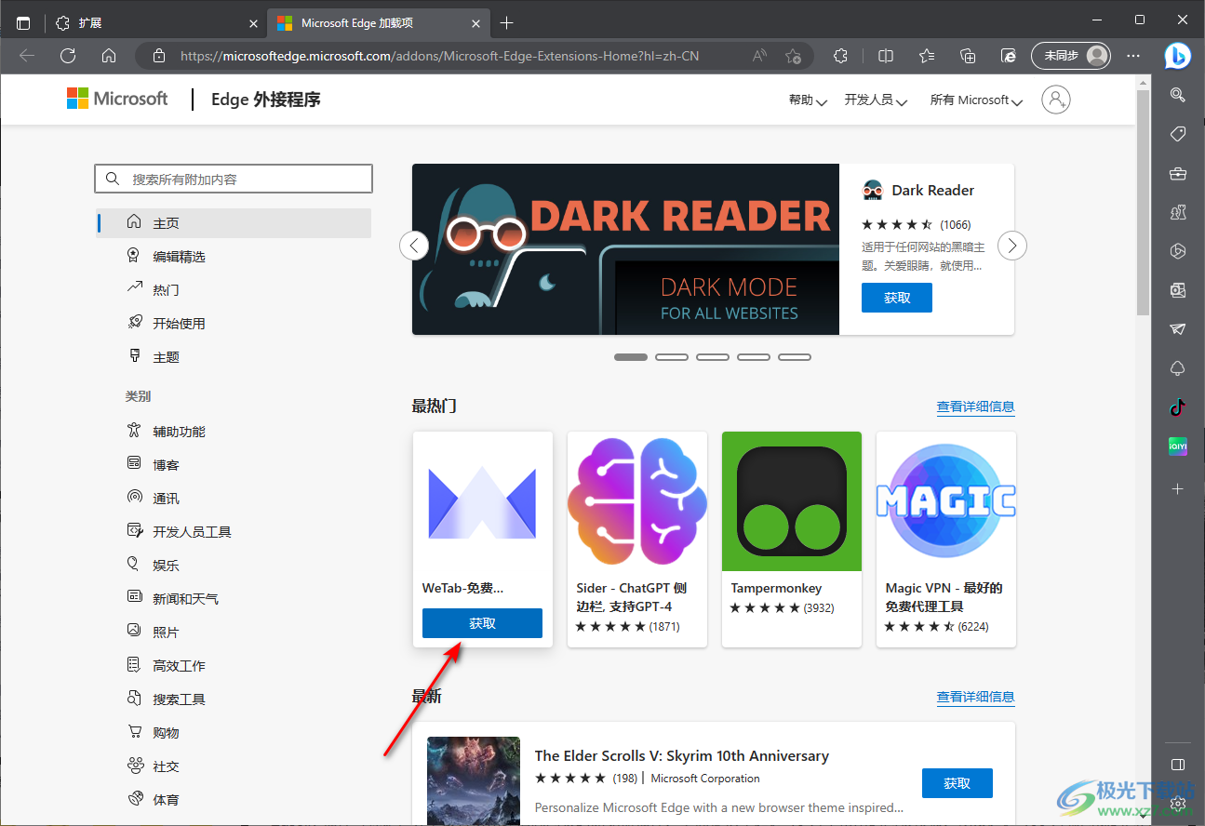Open Collections icon in toolbar
The height and width of the screenshot is (826, 1205).
pos(968,56)
